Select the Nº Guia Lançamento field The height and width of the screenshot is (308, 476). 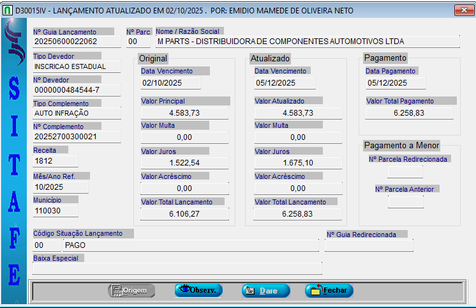77,42
